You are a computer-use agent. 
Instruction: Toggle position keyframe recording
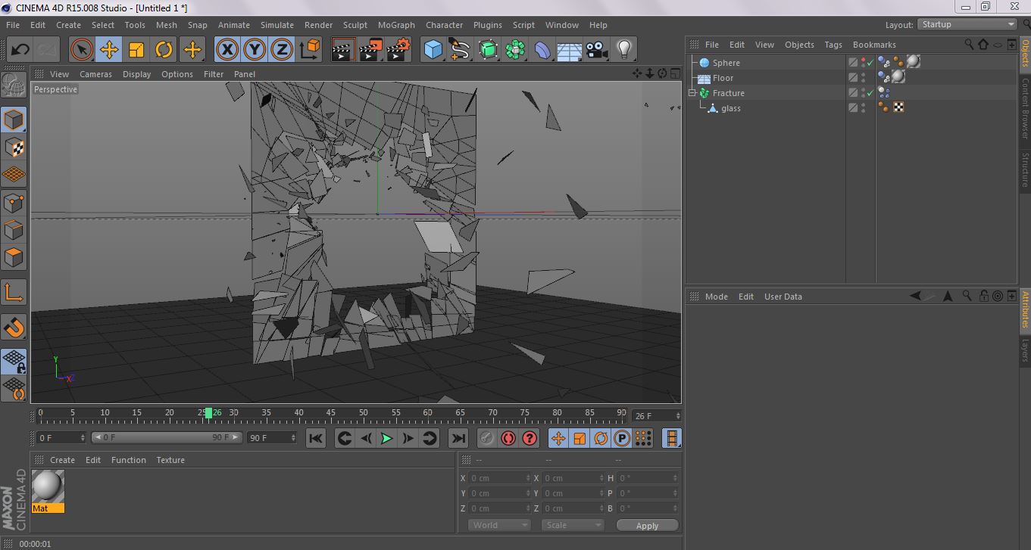pyautogui.click(x=558, y=438)
